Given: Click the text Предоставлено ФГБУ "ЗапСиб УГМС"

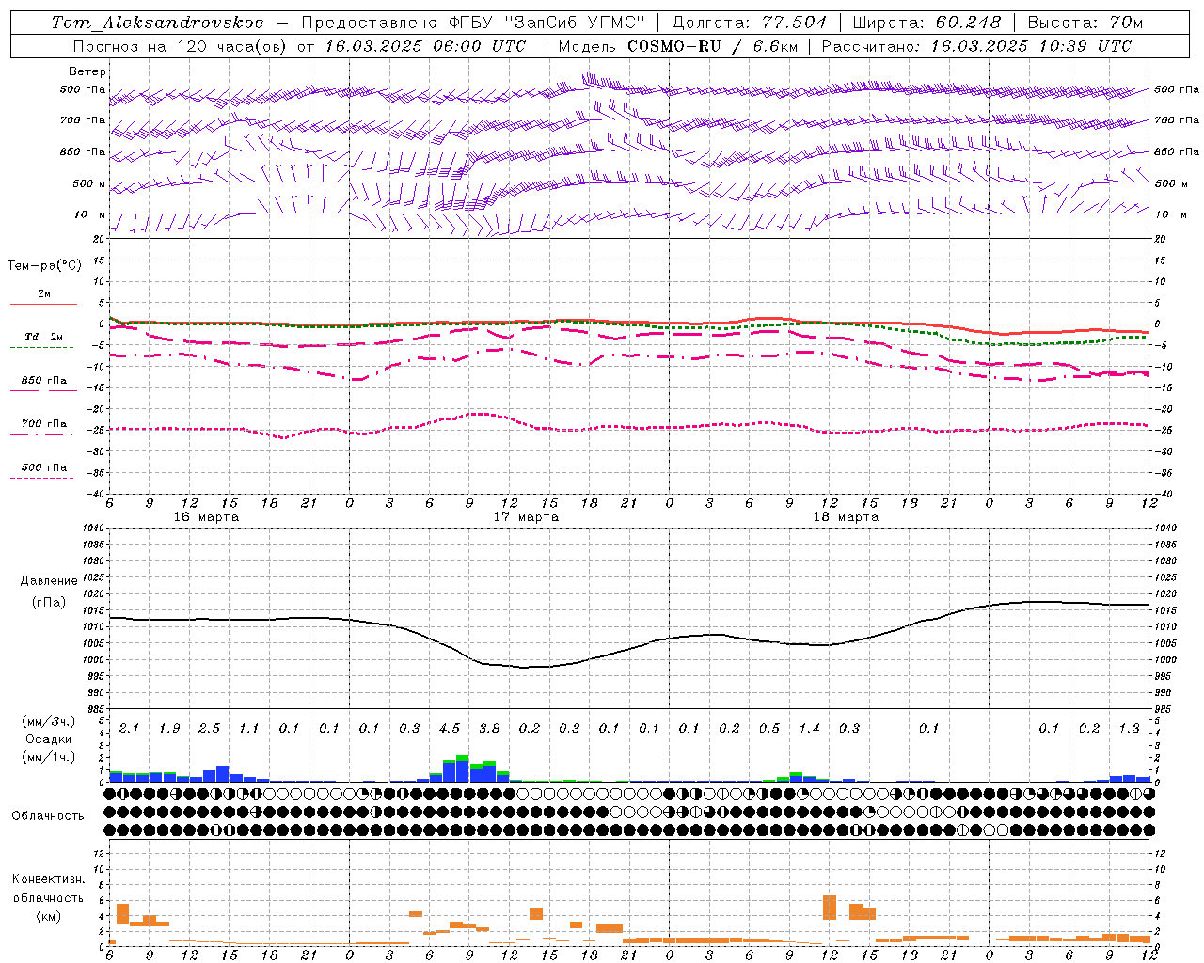Looking at the screenshot, I should [474, 23].
